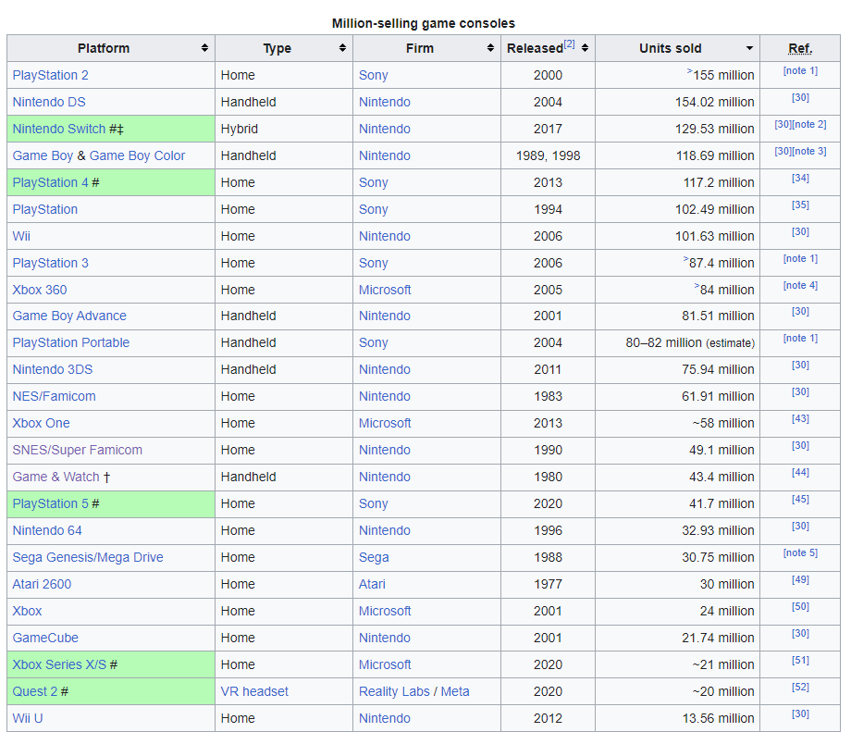Viewport: 851px width, 732px height.
Task: Open [note 3] reference for Game Boy row
Action: click(809, 151)
